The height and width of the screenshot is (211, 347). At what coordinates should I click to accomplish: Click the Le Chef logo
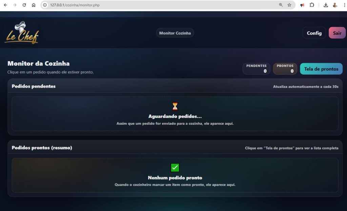22,33
